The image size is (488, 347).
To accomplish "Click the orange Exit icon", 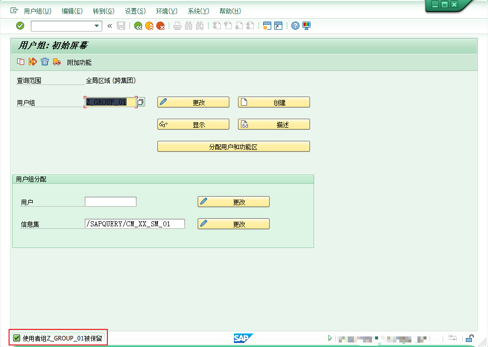I will (x=149, y=26).
